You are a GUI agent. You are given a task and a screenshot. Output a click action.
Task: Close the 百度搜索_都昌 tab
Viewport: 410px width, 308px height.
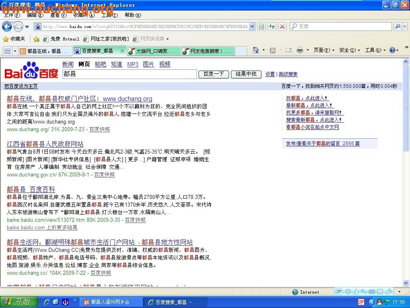pos(122,51)
